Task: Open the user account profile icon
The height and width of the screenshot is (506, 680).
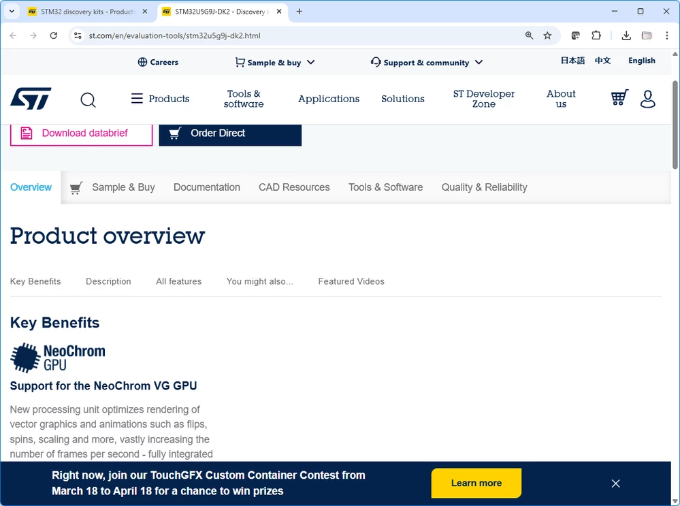Action: [x=647, y=99]
